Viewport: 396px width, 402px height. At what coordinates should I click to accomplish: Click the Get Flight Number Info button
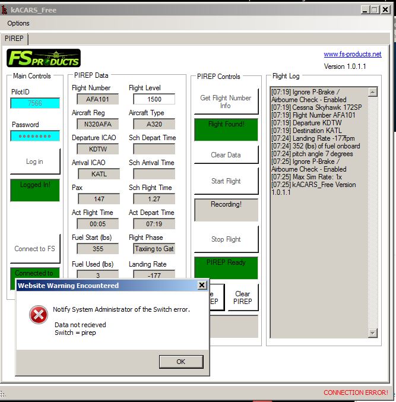[x=226, y=102]
